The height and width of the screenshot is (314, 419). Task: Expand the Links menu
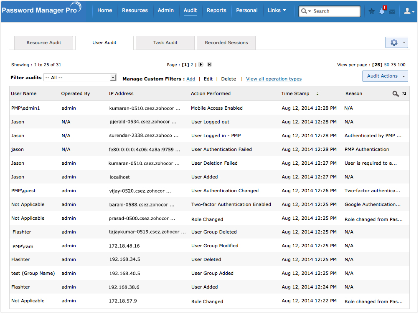(x=277, y=10)
